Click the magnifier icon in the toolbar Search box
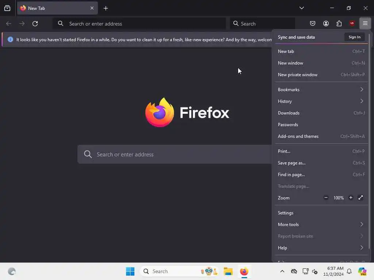Screen dimensions: 374x280 tap(236, 23)
